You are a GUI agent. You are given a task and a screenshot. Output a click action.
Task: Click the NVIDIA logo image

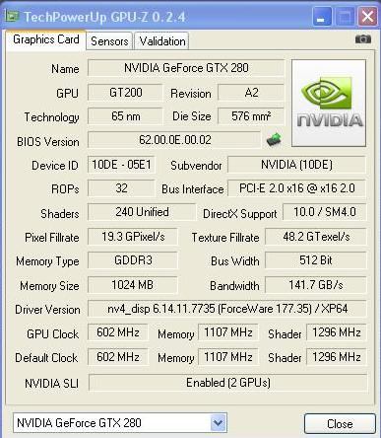(329, 103)
